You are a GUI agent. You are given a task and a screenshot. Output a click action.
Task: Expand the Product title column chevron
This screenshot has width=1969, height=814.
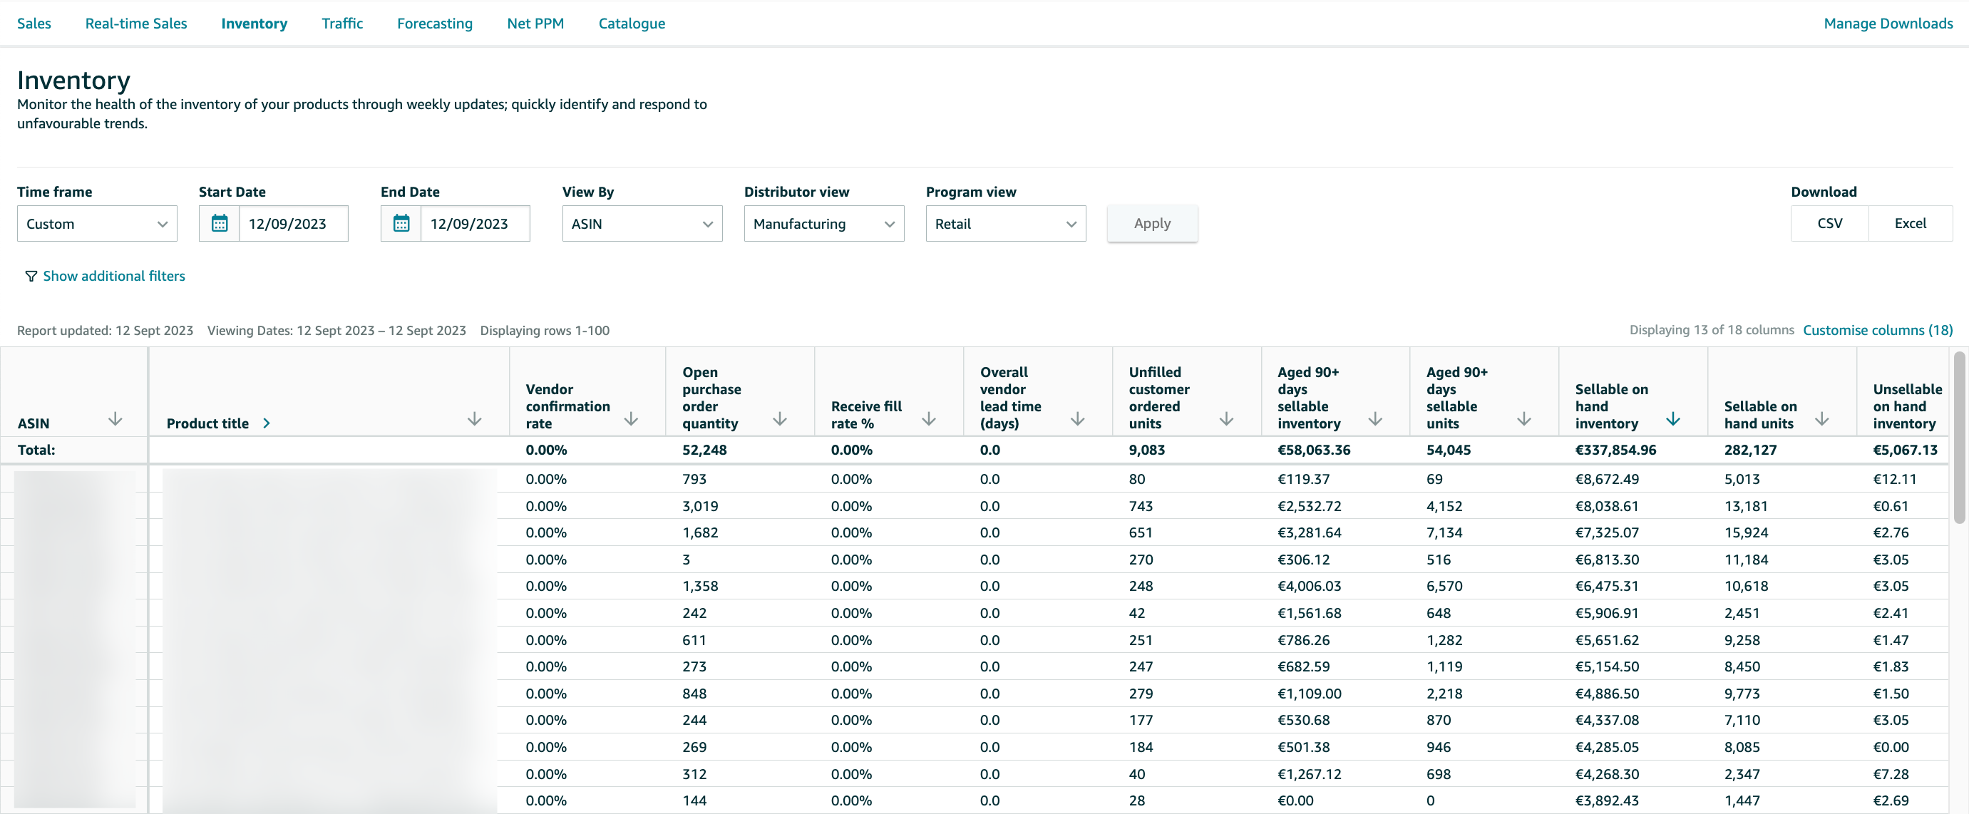[266, 423]
